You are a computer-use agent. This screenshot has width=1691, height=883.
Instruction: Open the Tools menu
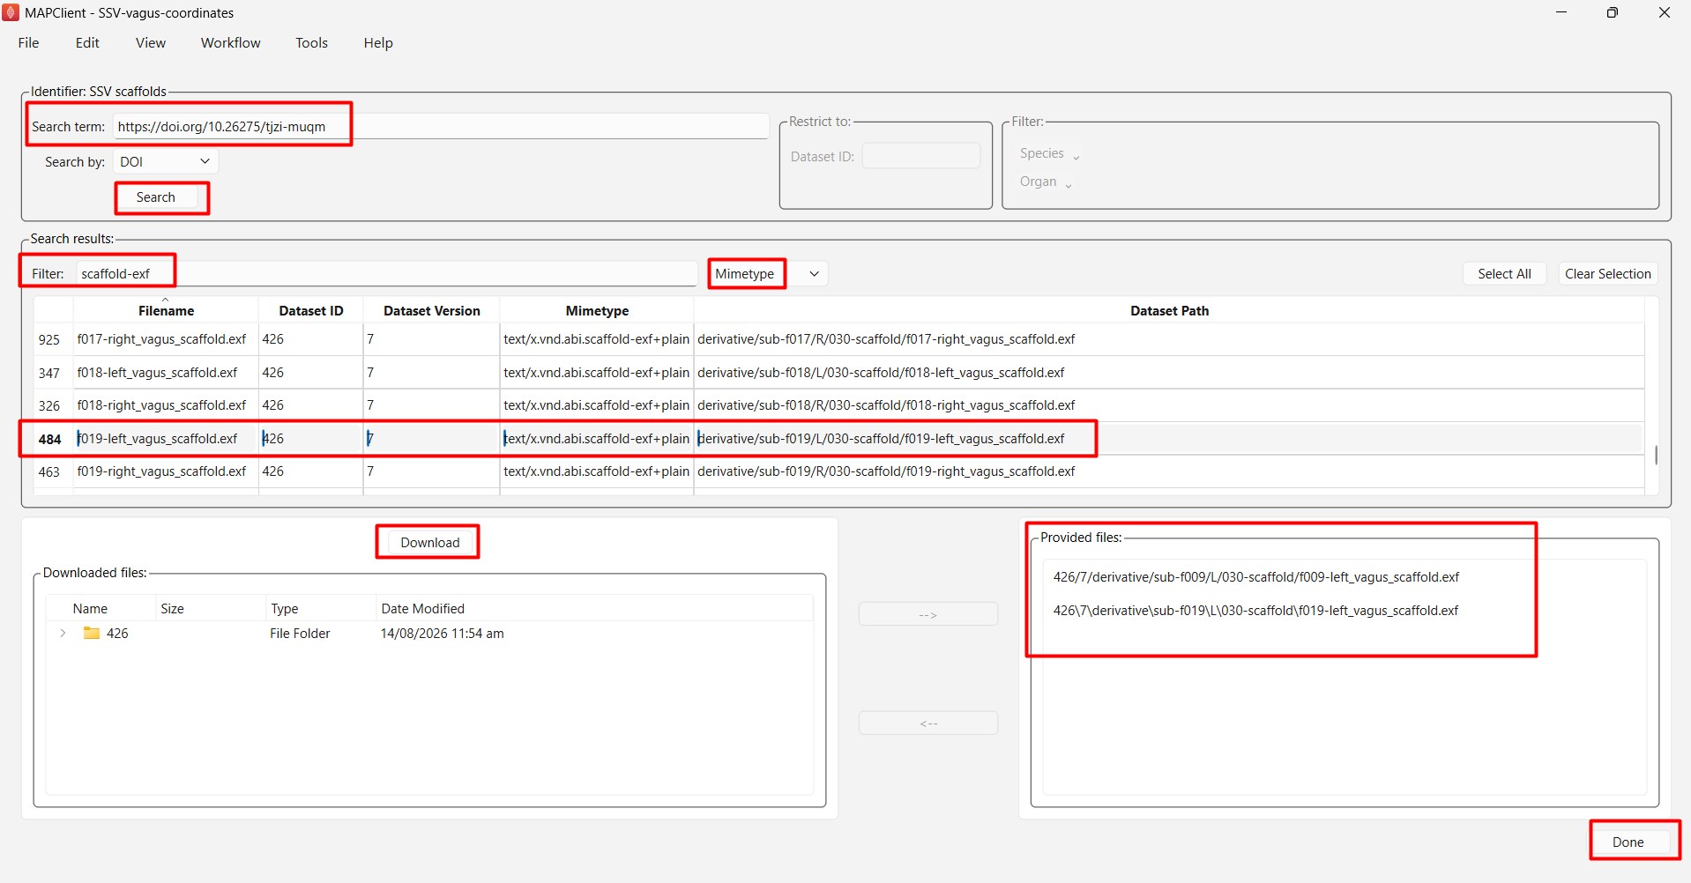tap(312, 43)
